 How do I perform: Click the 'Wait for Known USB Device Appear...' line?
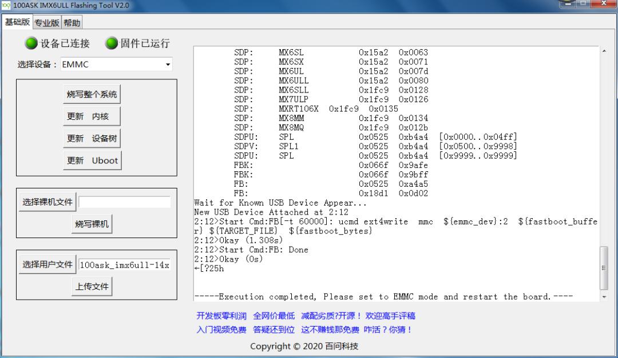280,203
